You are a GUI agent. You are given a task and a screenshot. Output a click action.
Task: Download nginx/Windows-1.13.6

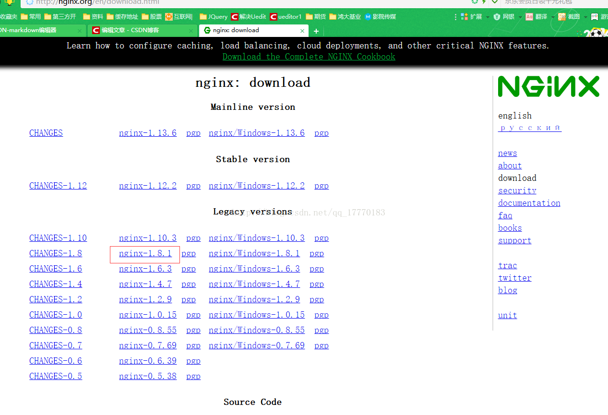pos(257,133)
